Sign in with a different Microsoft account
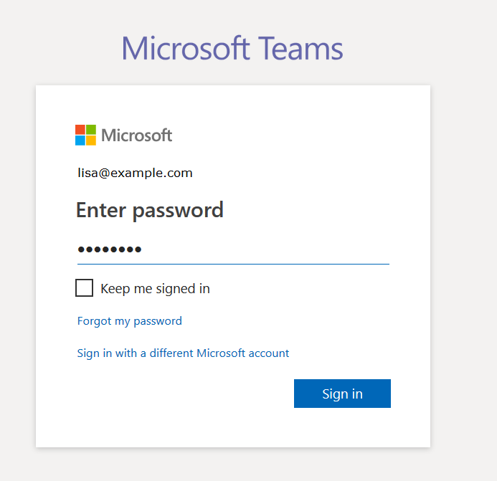 183,353
